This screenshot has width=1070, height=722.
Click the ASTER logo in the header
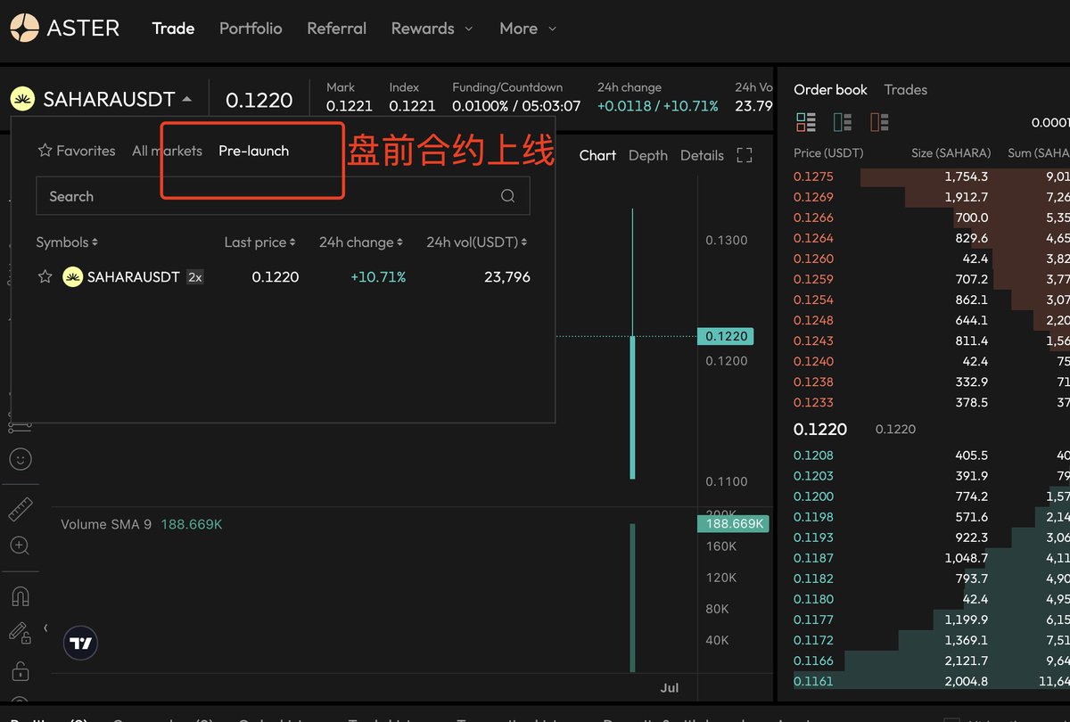tap(65, 28)
